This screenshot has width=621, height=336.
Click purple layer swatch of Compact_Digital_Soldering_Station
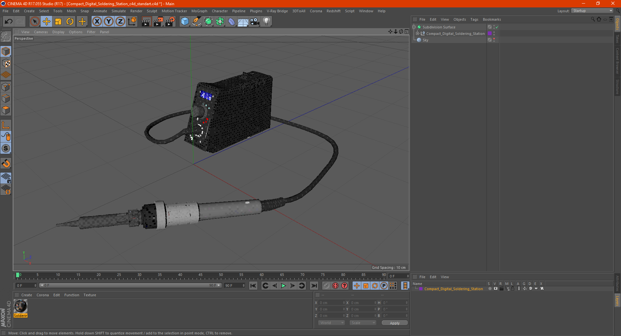[490, 33]
